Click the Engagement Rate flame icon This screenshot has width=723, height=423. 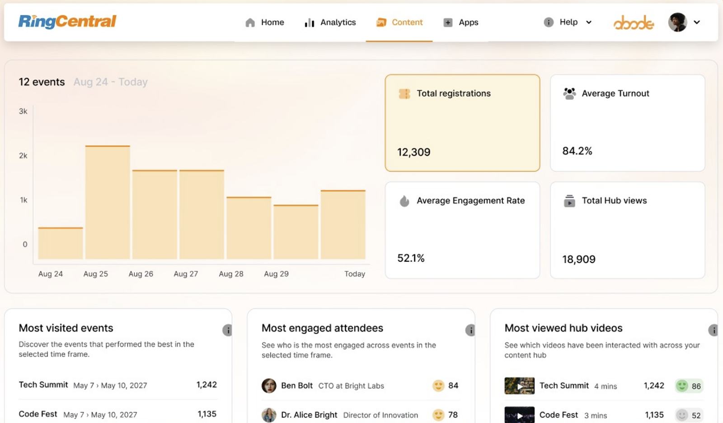(404, 201)
